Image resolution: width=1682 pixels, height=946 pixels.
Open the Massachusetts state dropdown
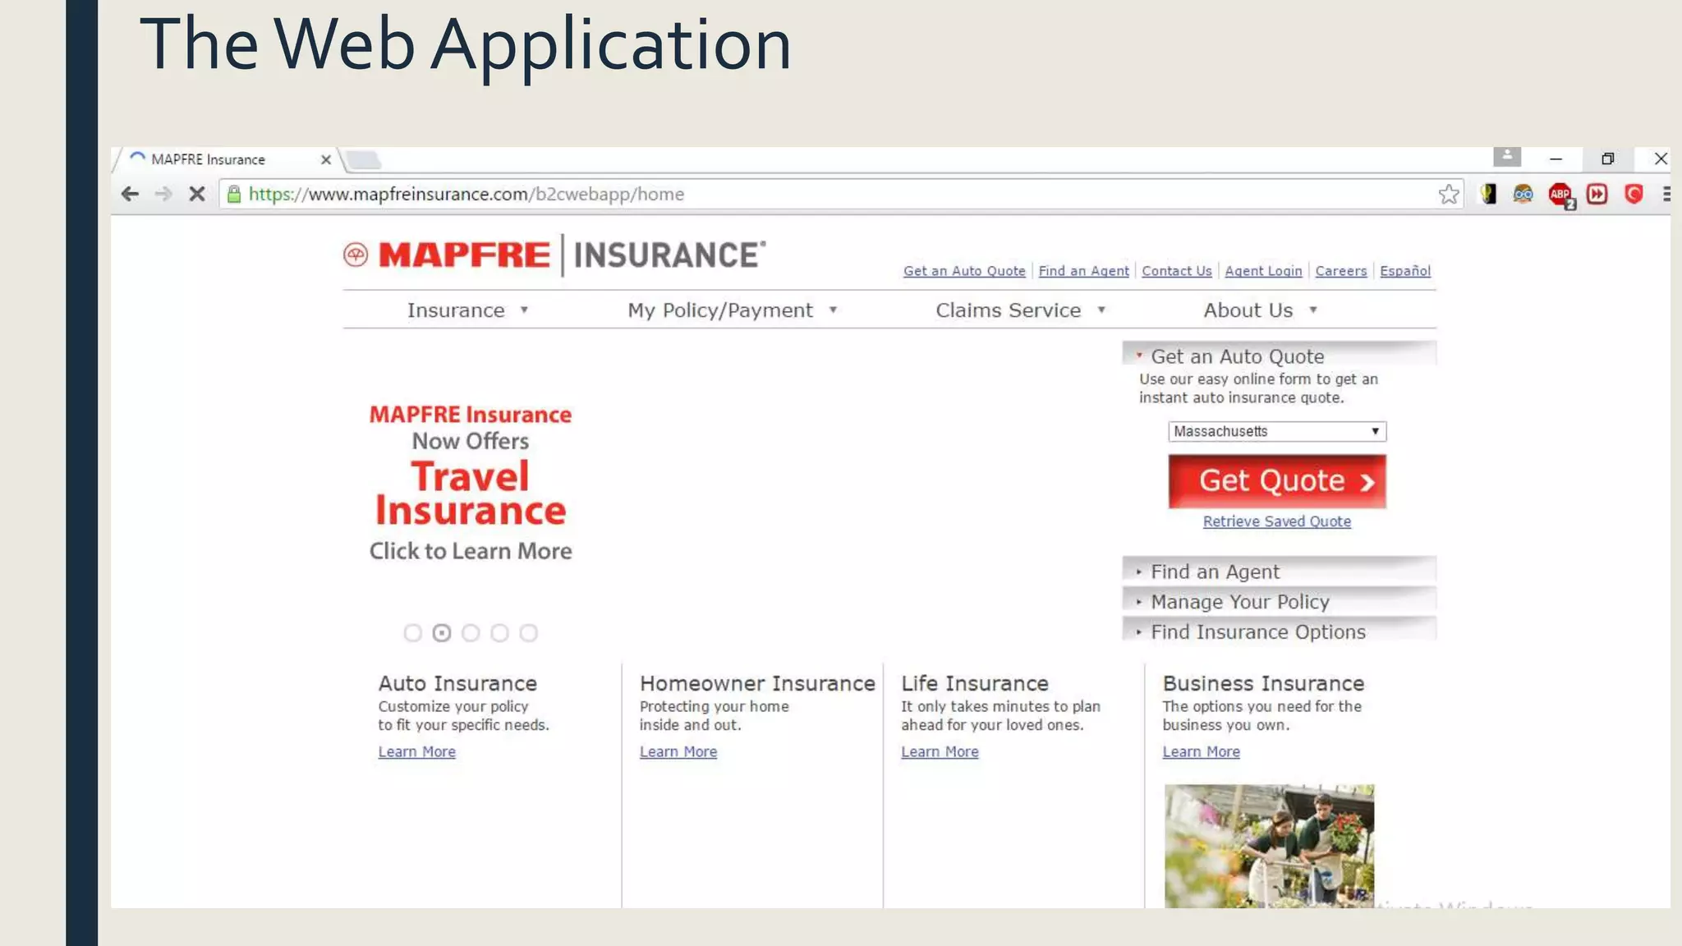[1277, 431]
